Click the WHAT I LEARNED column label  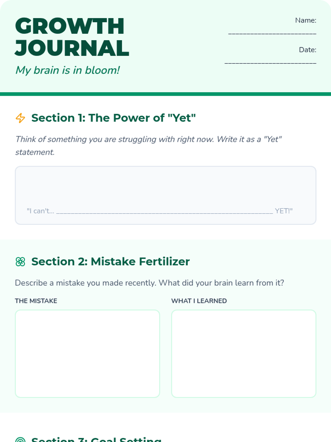[x=199, y=301]
